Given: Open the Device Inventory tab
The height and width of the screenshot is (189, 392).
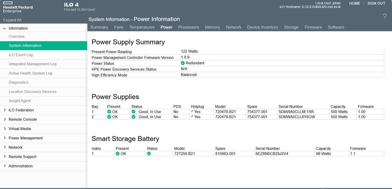Looking at the screenshot, I should pos(263,27).
